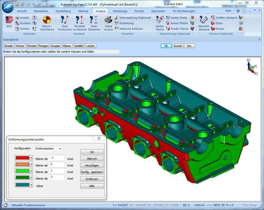The image size is (264, 210).
Task: Pick Kurve/Fläche deviation tool
Action: click(x=177, y=23)
